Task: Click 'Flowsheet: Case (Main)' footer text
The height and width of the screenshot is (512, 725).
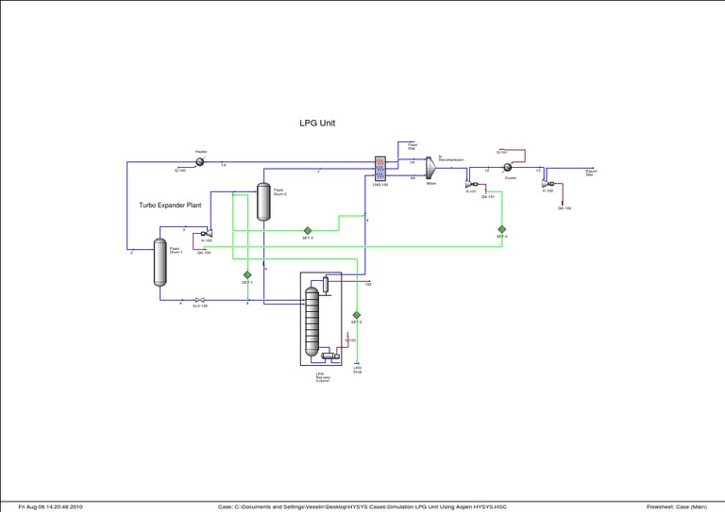Action: point(677,507)
